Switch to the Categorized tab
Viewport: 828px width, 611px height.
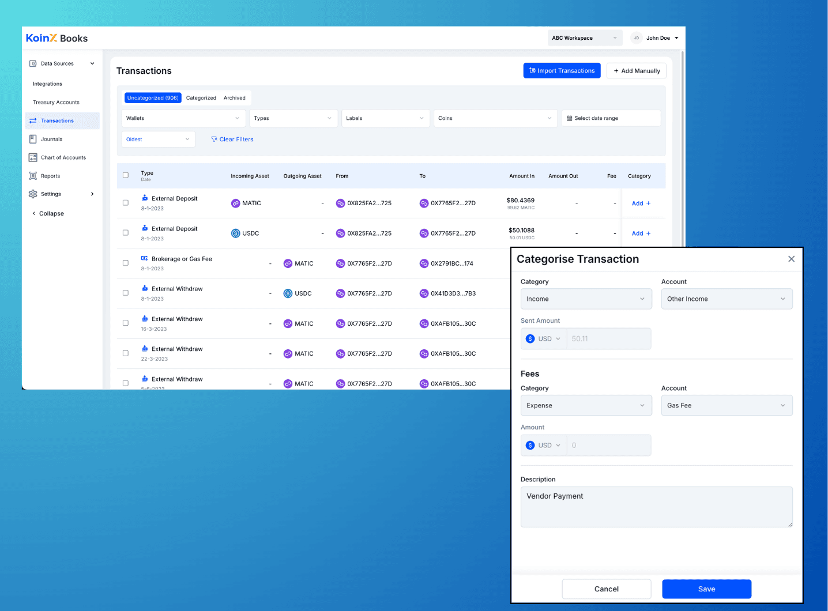coord(201,98)
